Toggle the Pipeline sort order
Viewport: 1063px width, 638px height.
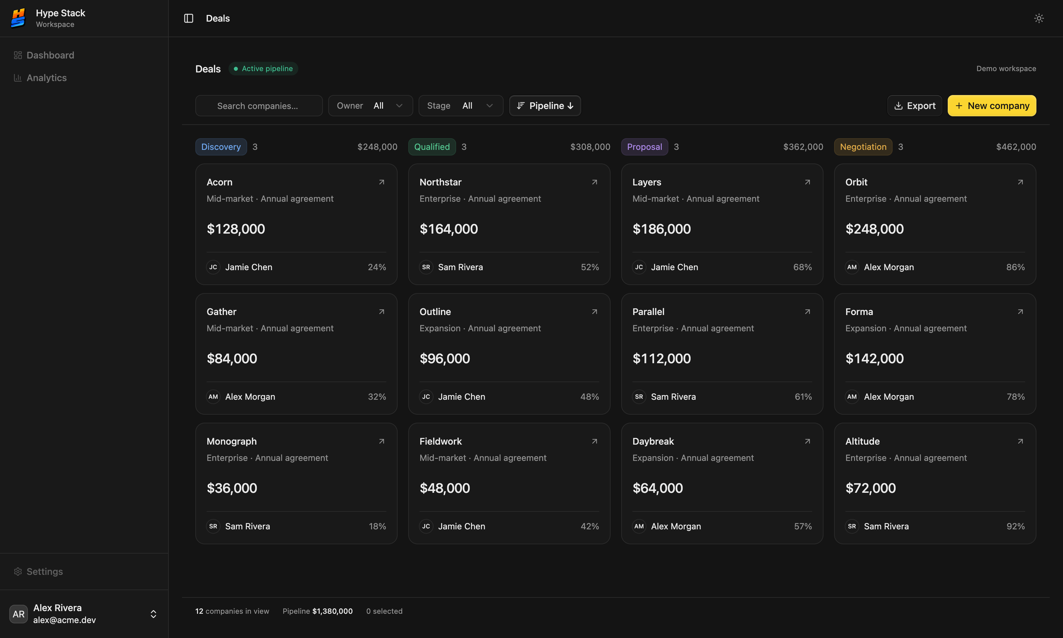[x=545, y=106]
